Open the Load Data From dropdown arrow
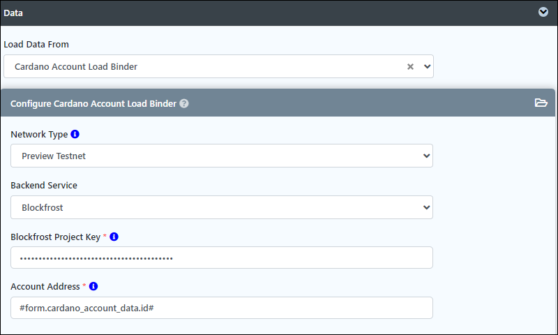The image size is (558, 335). click(x=427, y=66)
